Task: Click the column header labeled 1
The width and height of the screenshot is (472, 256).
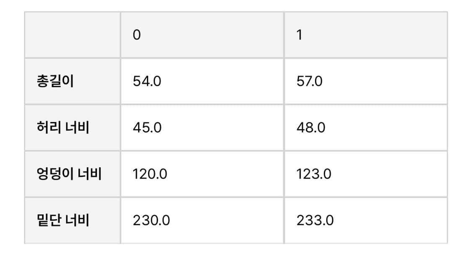Action: click(299, 35)
